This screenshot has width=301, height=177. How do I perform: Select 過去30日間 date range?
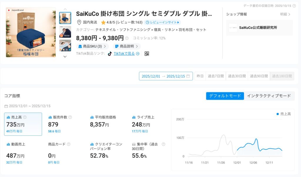coord(237,76)
